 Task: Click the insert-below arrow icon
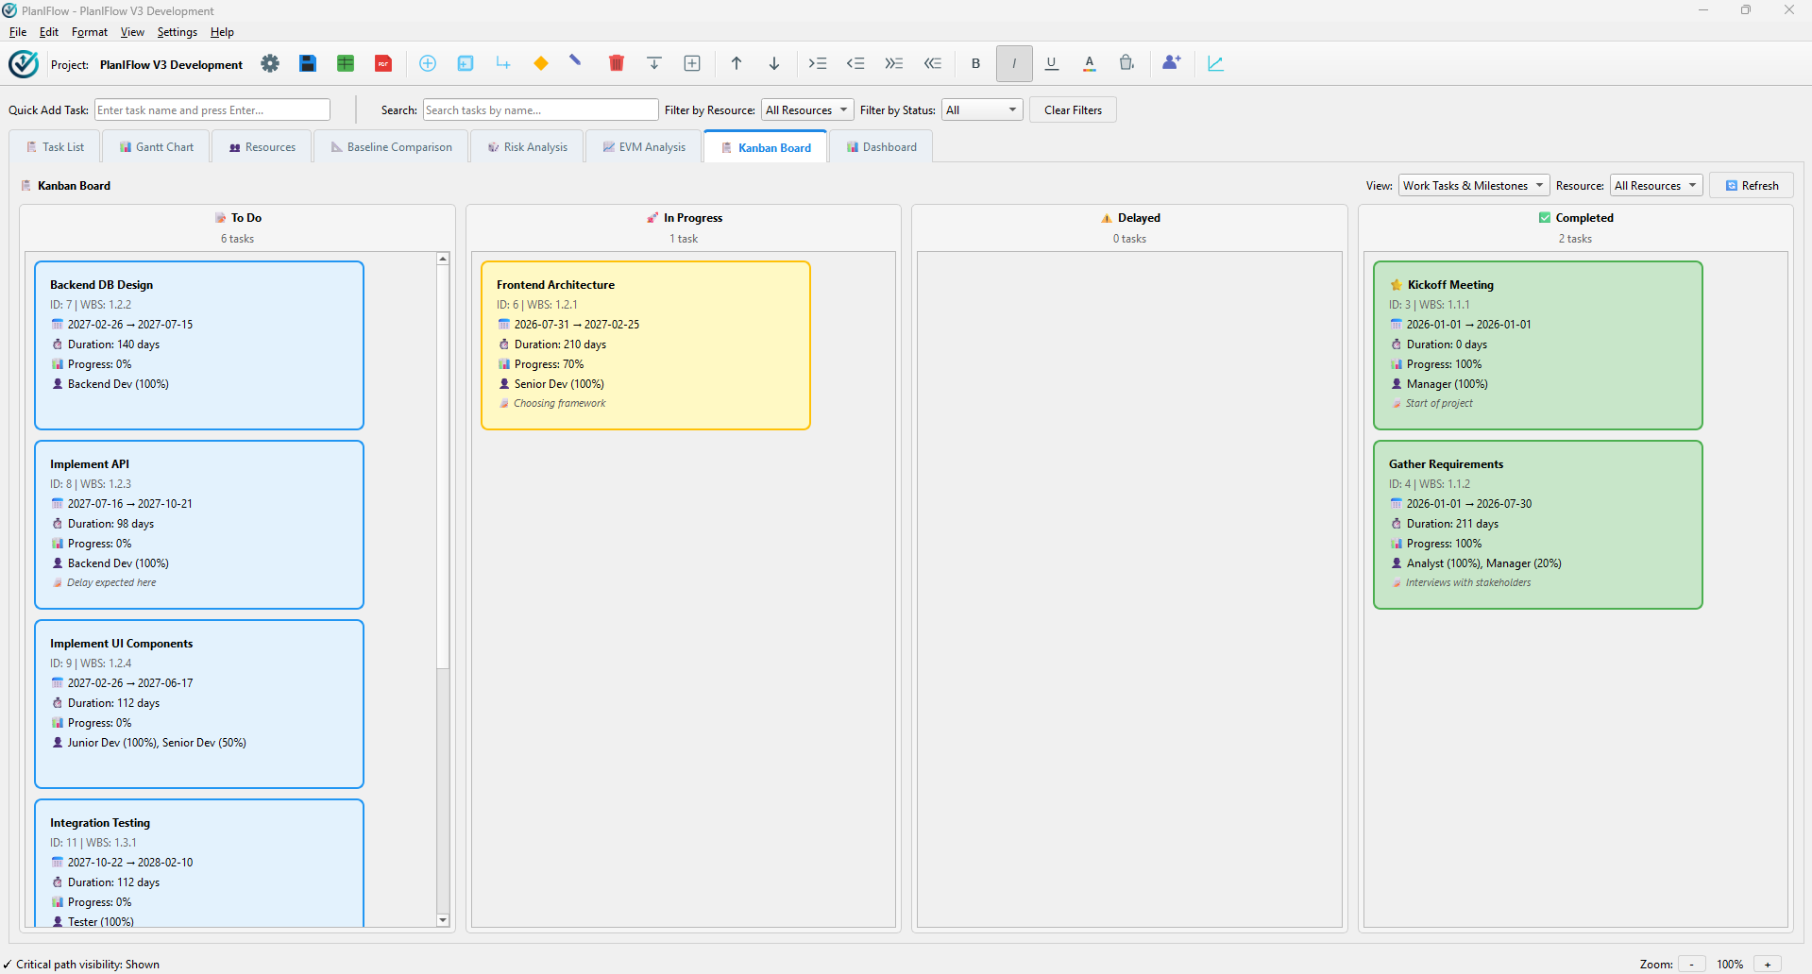(x=654, y=63)
